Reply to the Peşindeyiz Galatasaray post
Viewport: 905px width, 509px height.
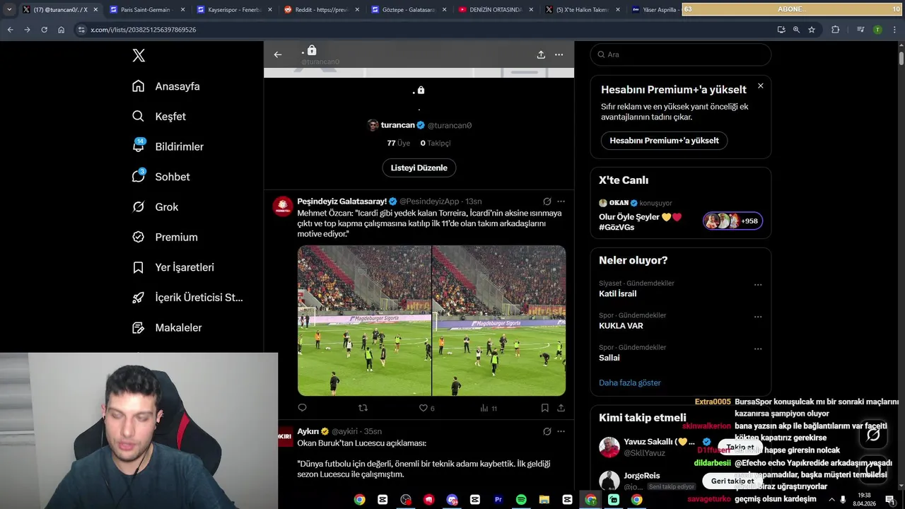pyautogui.click(x=303, y=408)
